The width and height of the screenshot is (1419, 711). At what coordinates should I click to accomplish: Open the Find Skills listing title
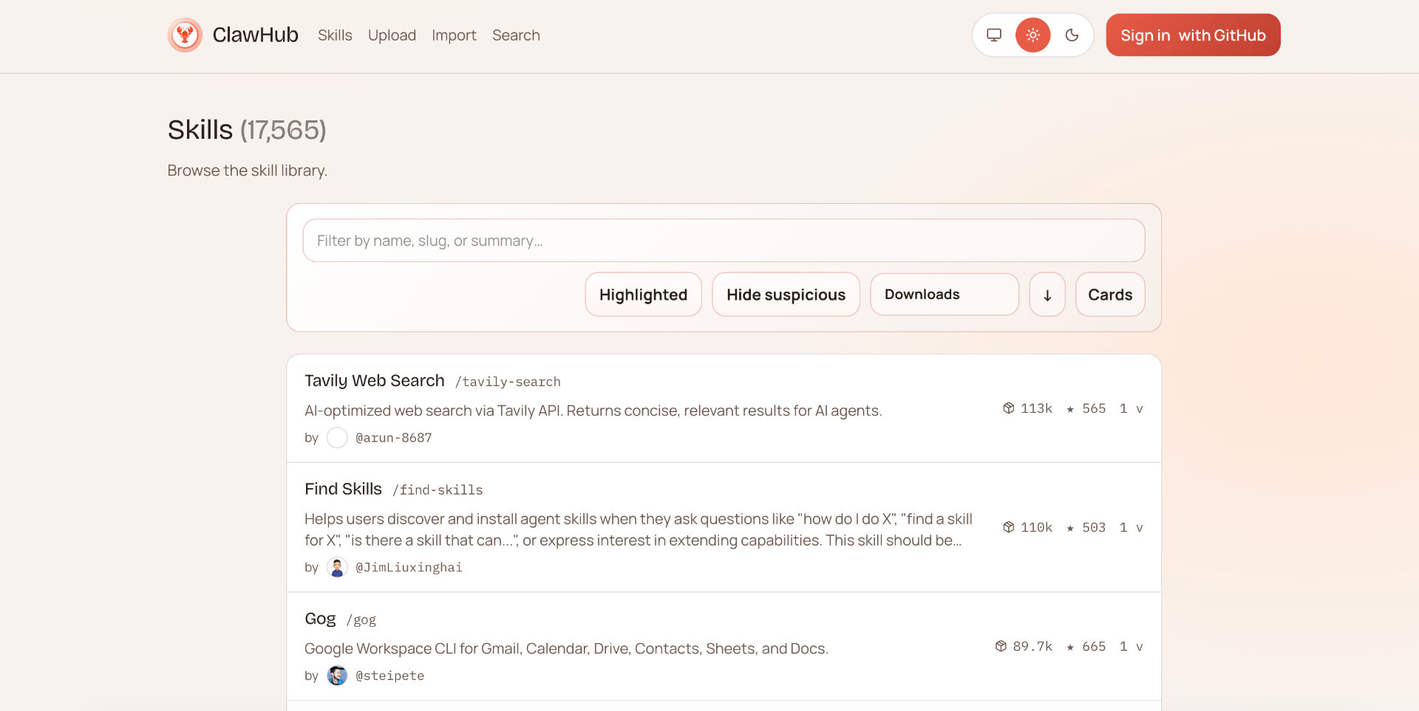[343, 489]
